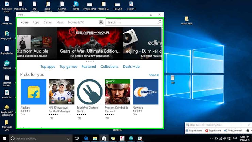Select the sensor 1 desktop file
The height and width of the screenshot is (142, 252).
point(131,6)
